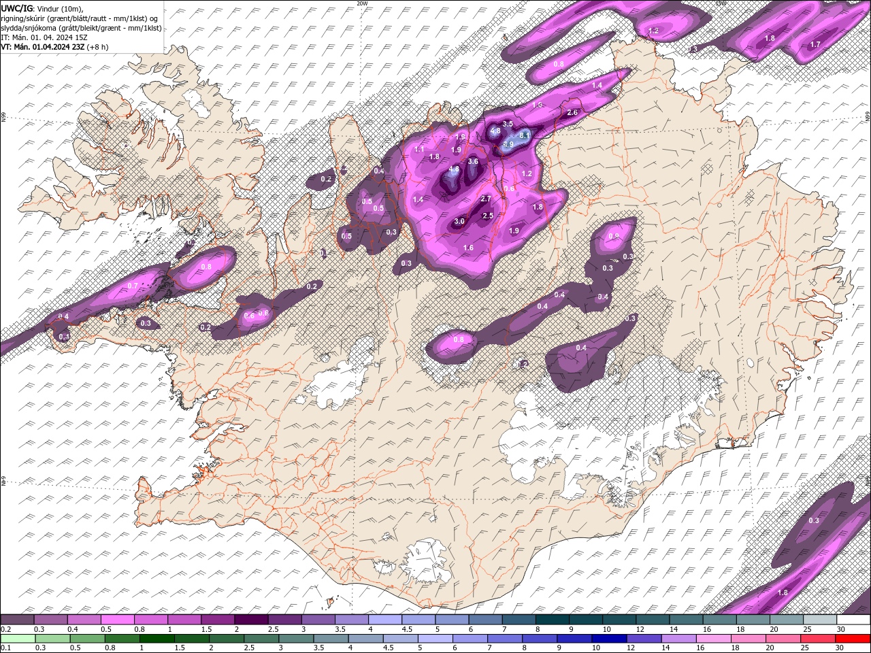Click the 8.9 precipitation value label

pos(508,145)
